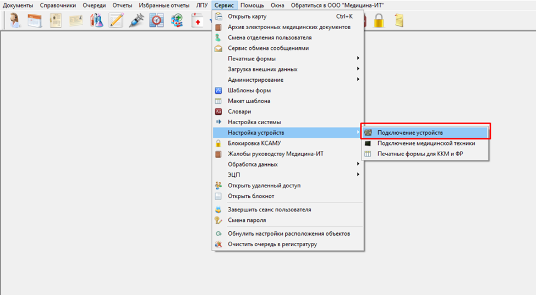
Task: Click the syringe vaccination toolbar icon
Action: point(136,21)
